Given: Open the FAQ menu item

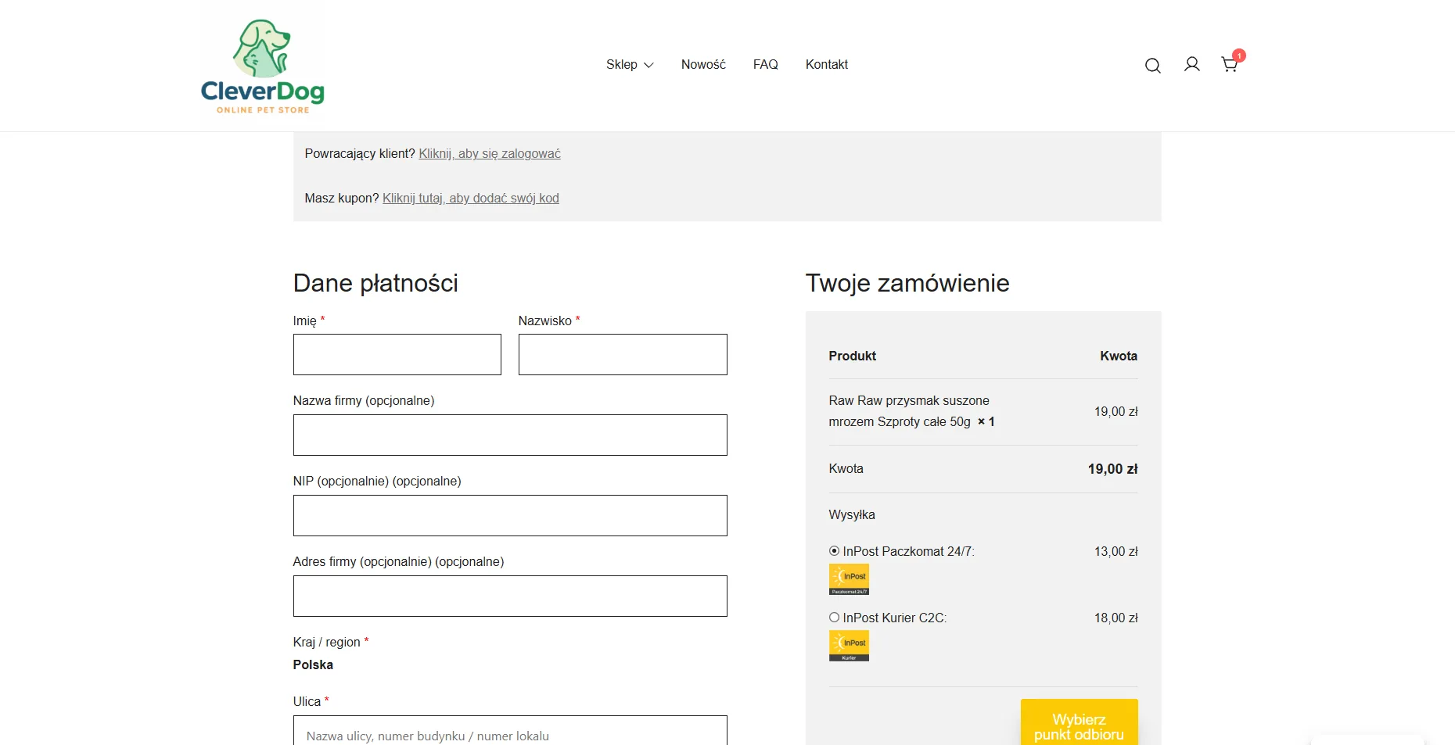Looking at the screenshot, I should pos(766,65).
